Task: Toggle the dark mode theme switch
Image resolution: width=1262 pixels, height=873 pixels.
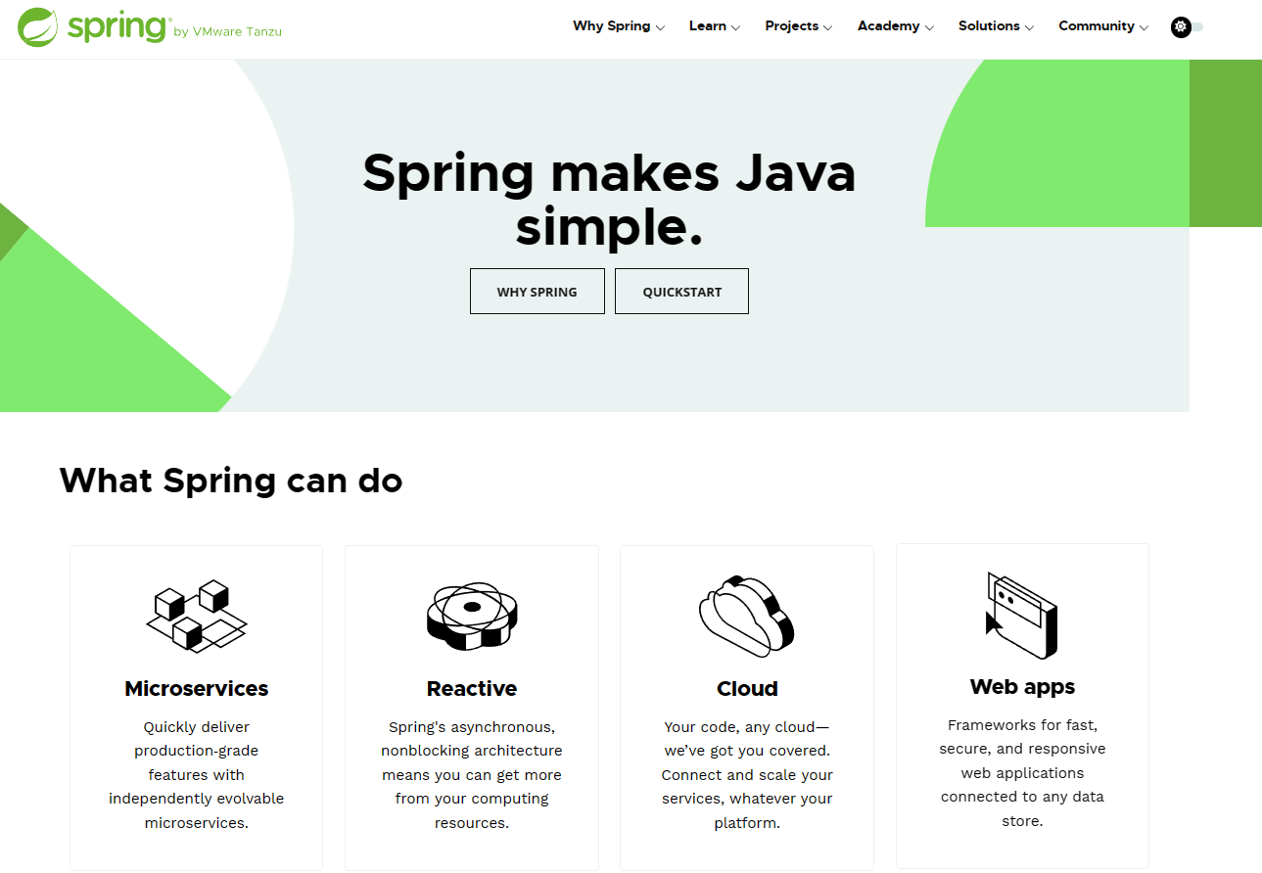Action: point(1188,27)
